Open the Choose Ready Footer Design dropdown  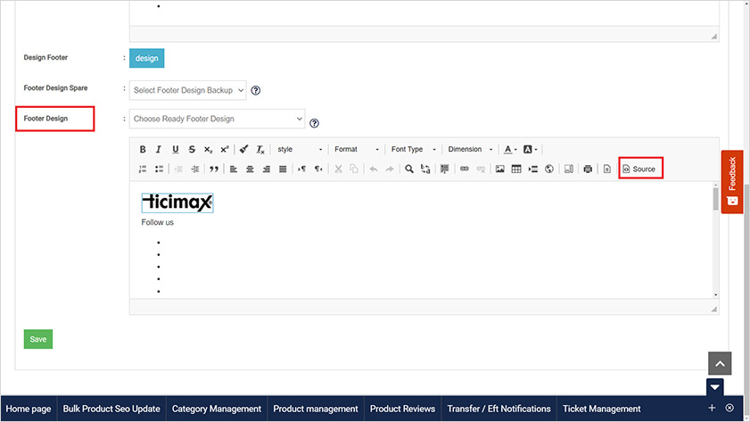(218, 119)
